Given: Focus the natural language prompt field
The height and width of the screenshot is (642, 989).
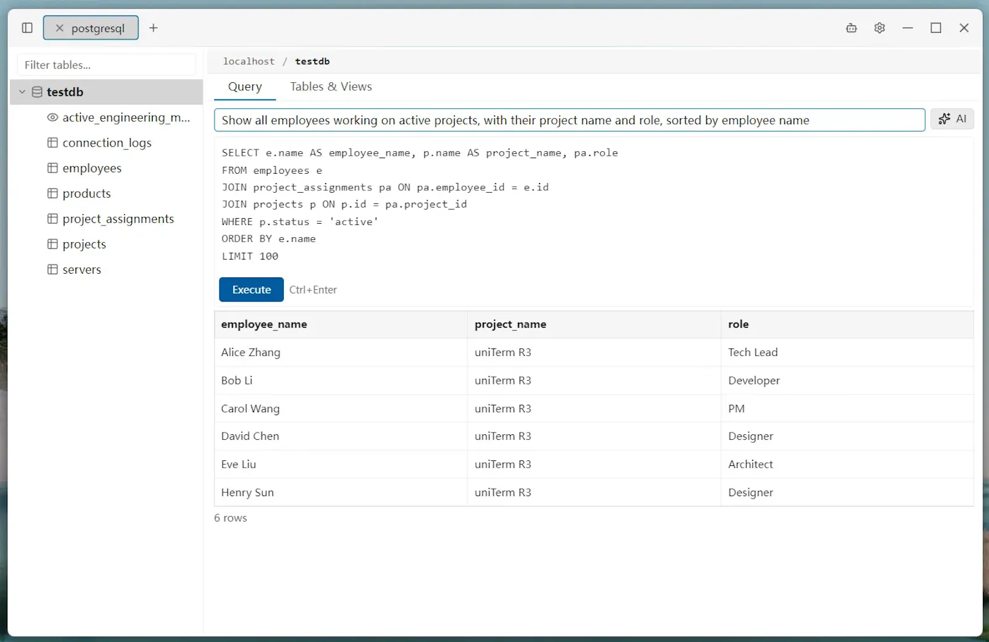Looking at the screenshot, I should (569, 120).
